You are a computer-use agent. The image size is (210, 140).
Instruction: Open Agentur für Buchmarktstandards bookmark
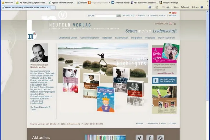pos(62,2)
